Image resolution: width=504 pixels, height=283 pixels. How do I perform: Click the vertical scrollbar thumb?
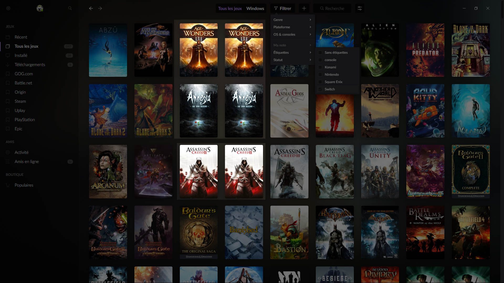click(502, 10)
